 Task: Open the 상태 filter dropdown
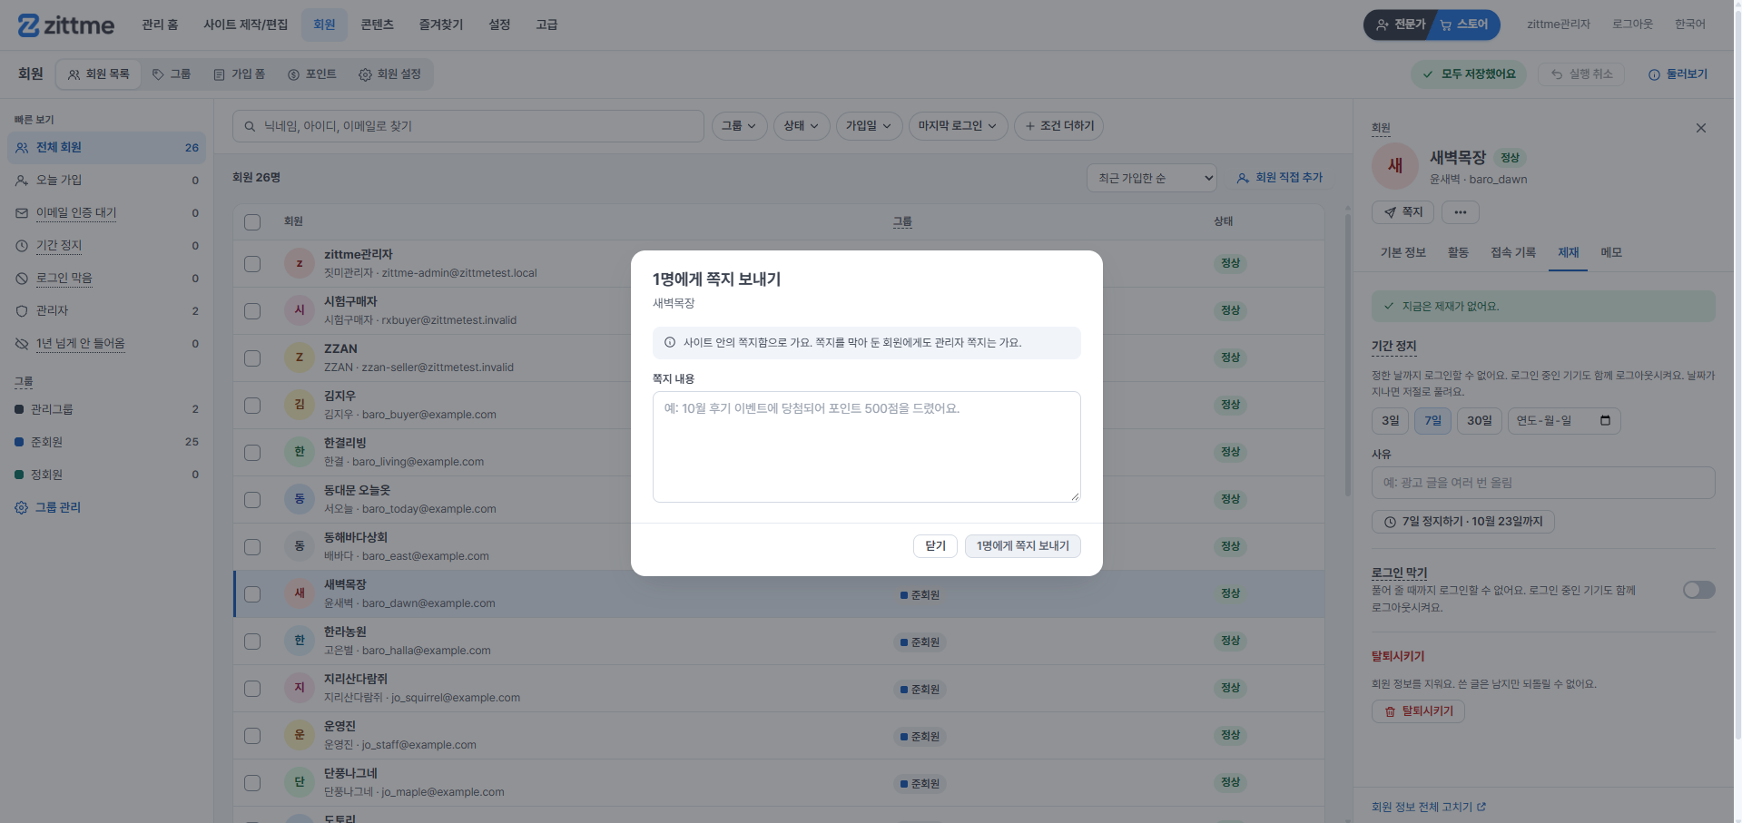tap(802, 126)
